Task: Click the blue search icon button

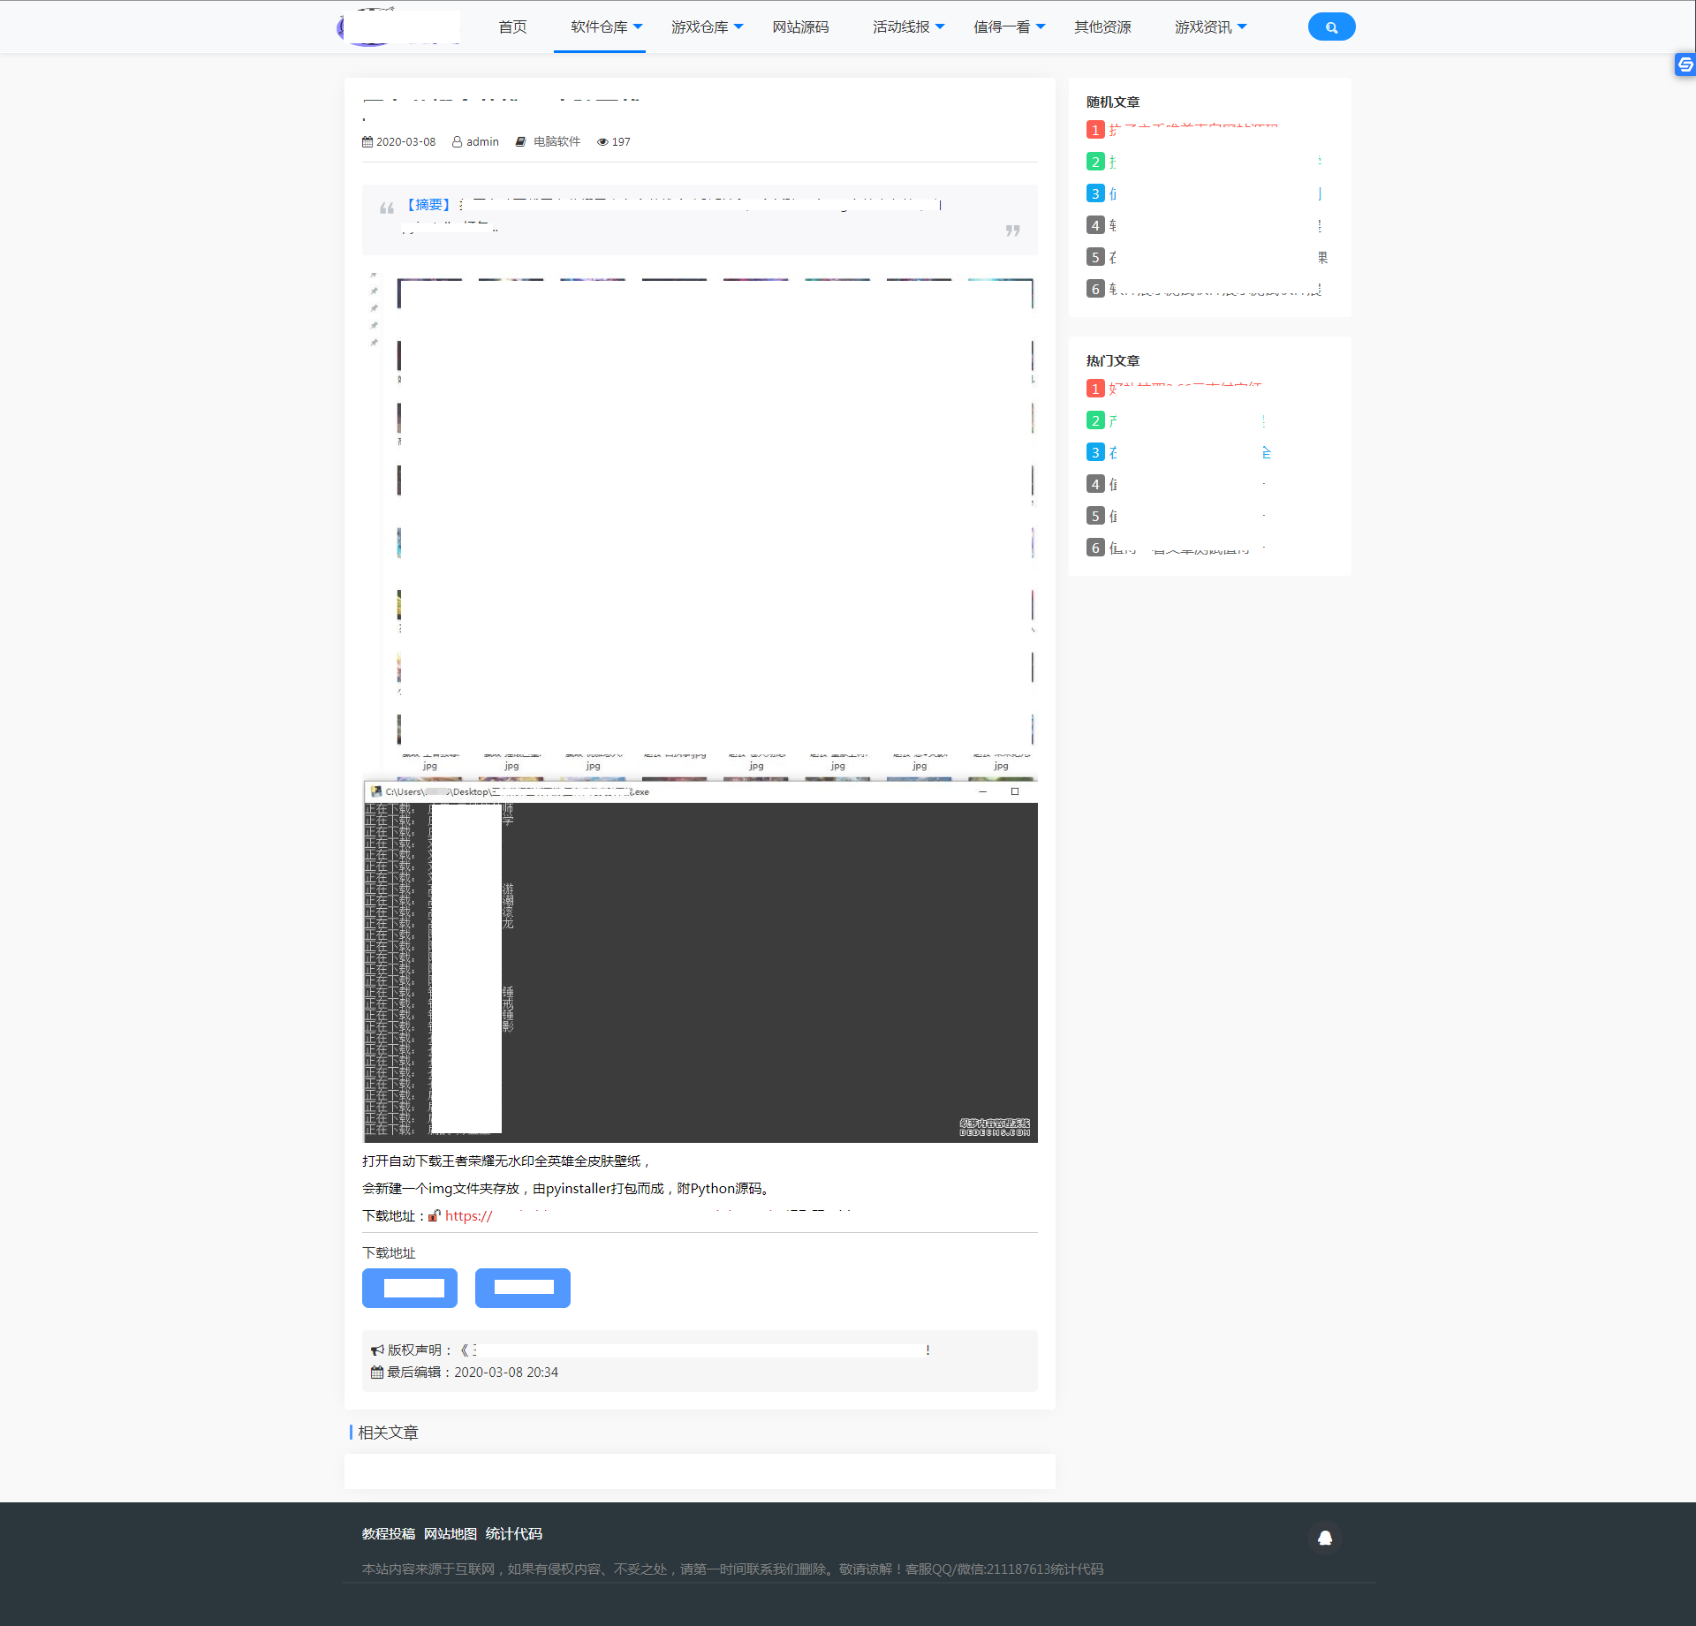Action: tap(1331, 27)
